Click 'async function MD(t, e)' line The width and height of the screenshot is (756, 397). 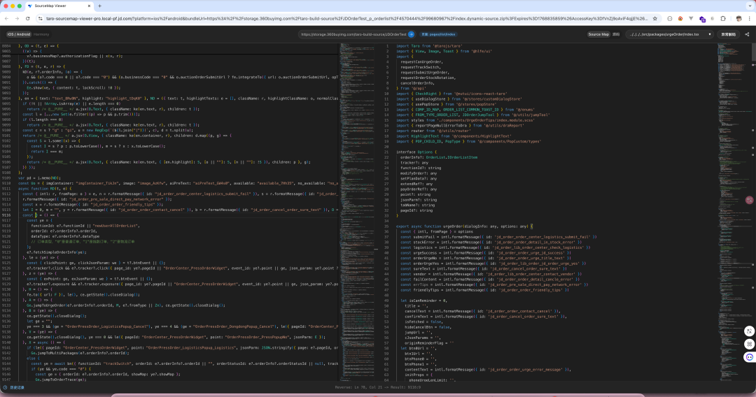pyautogui.click(x=45, y=189)
